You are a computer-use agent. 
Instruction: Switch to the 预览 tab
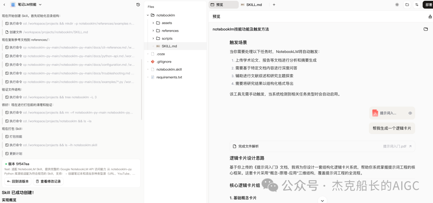pos(223,5)
